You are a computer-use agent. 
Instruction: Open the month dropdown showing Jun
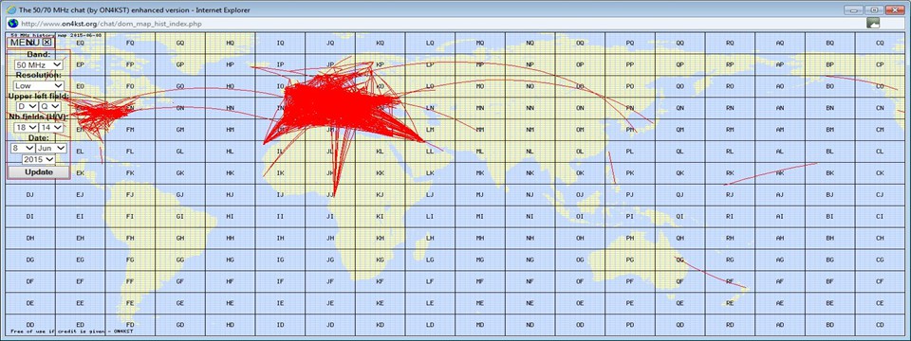point(51,149)
